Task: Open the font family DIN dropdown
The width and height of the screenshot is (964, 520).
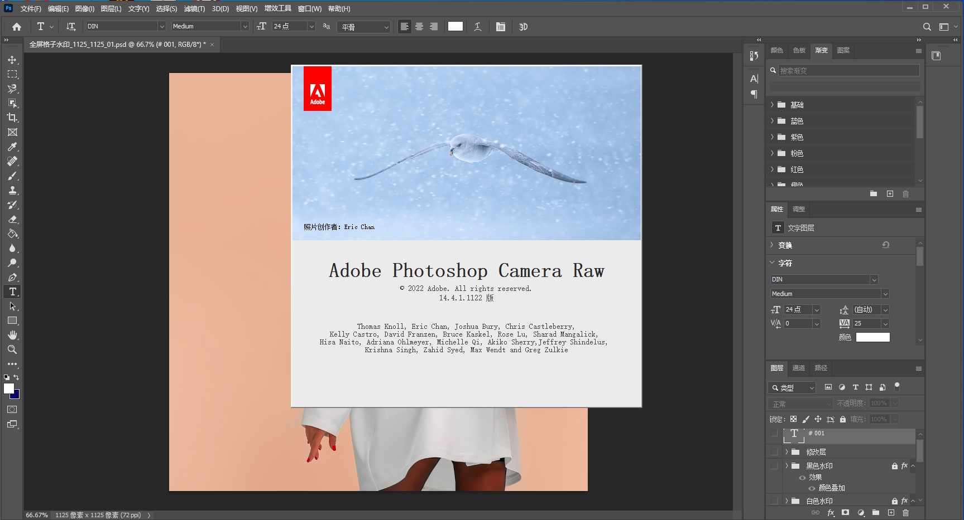Action: click(x=161, y=26)
